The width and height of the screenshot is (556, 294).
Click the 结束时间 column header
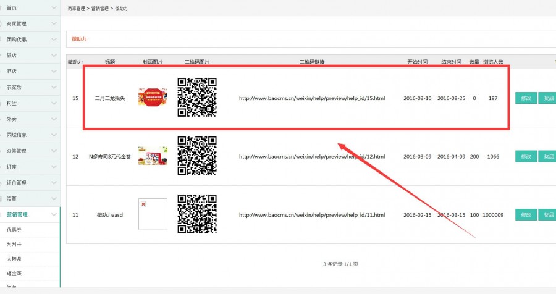[452, 62]
